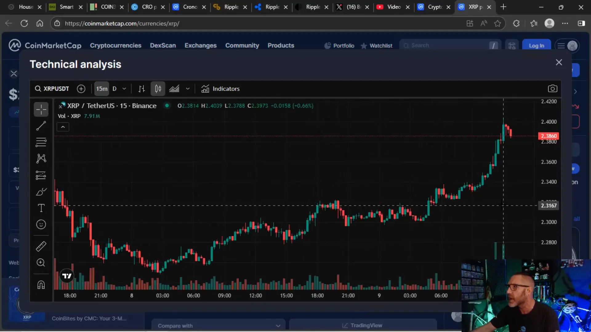This screenshot has width=591, height=332.
Task: View site information lock icon
Action: click(57, 23)
